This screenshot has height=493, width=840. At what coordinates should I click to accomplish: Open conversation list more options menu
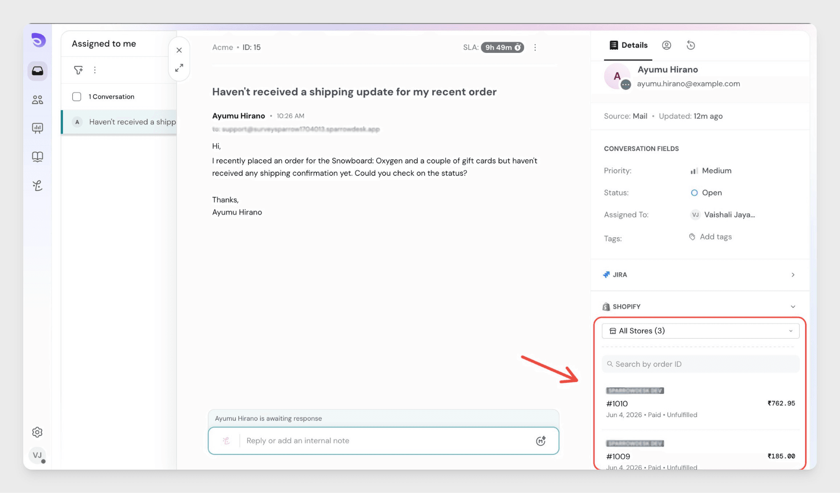[95, 70]
